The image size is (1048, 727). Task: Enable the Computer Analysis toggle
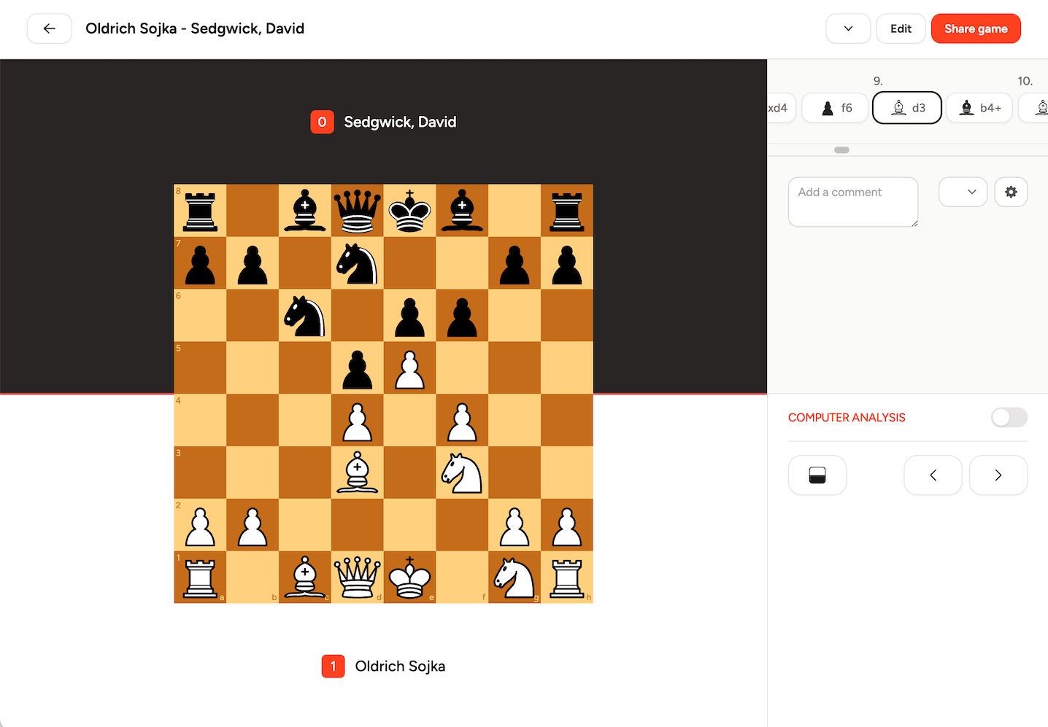(x=1009, y=417)
